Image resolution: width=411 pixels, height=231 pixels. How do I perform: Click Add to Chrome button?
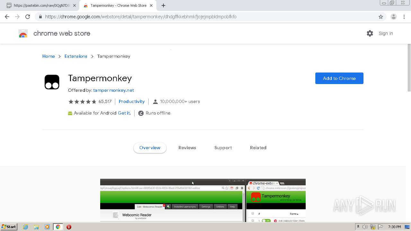[x=339, y=78]
